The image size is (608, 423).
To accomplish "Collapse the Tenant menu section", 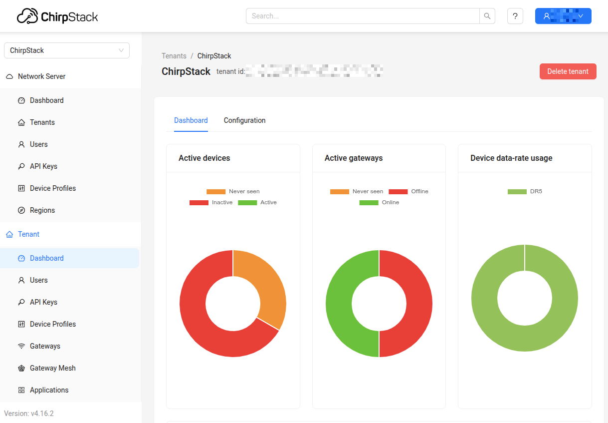I will (70, 234).
